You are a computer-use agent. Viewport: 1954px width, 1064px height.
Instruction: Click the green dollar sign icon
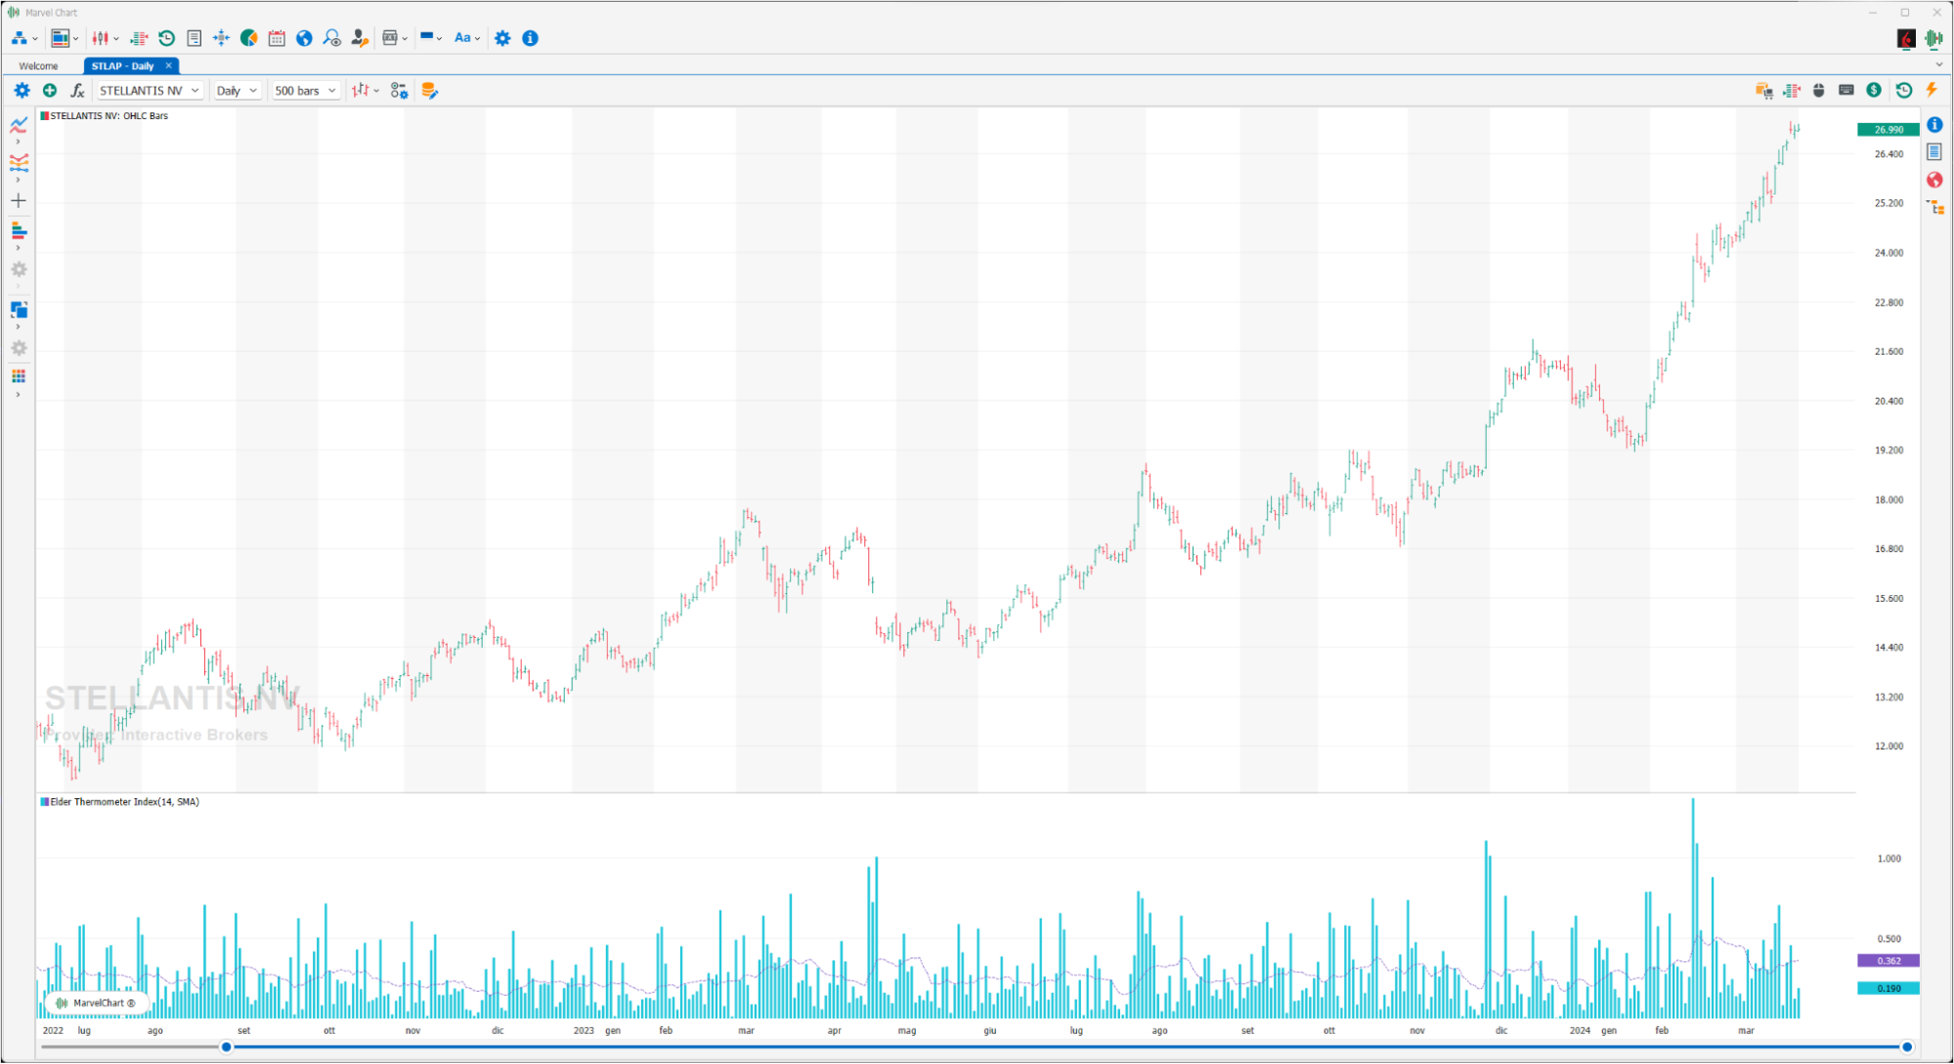point(1874,90)
